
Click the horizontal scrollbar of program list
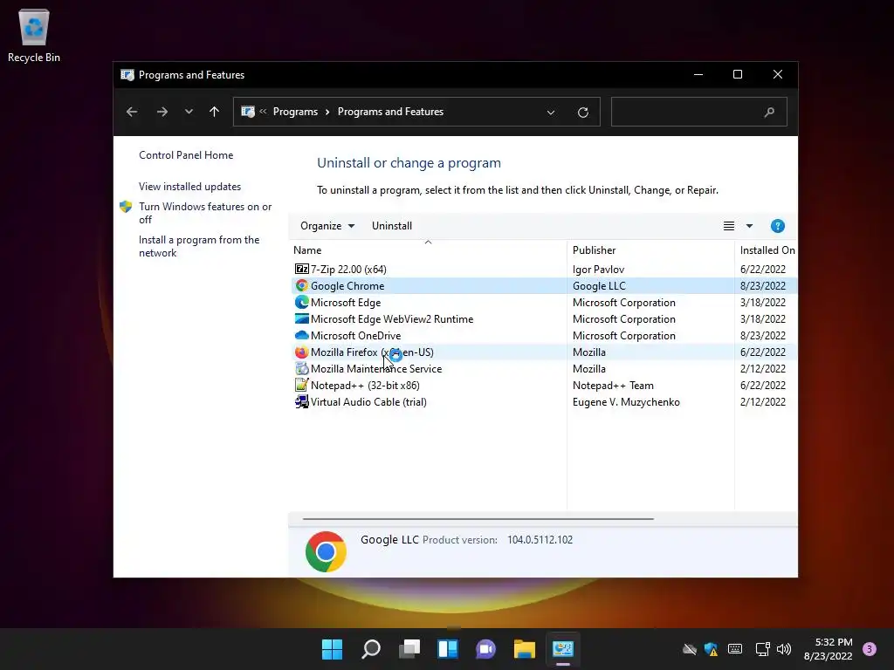click(x=478, y=519)
